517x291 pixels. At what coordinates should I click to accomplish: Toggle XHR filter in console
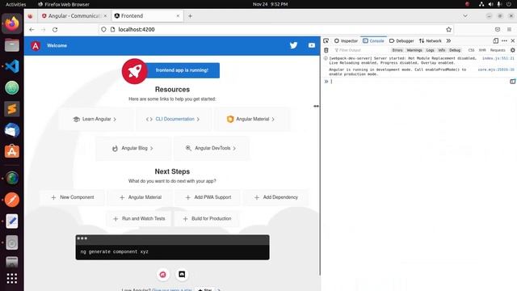[x=482, y=50]
